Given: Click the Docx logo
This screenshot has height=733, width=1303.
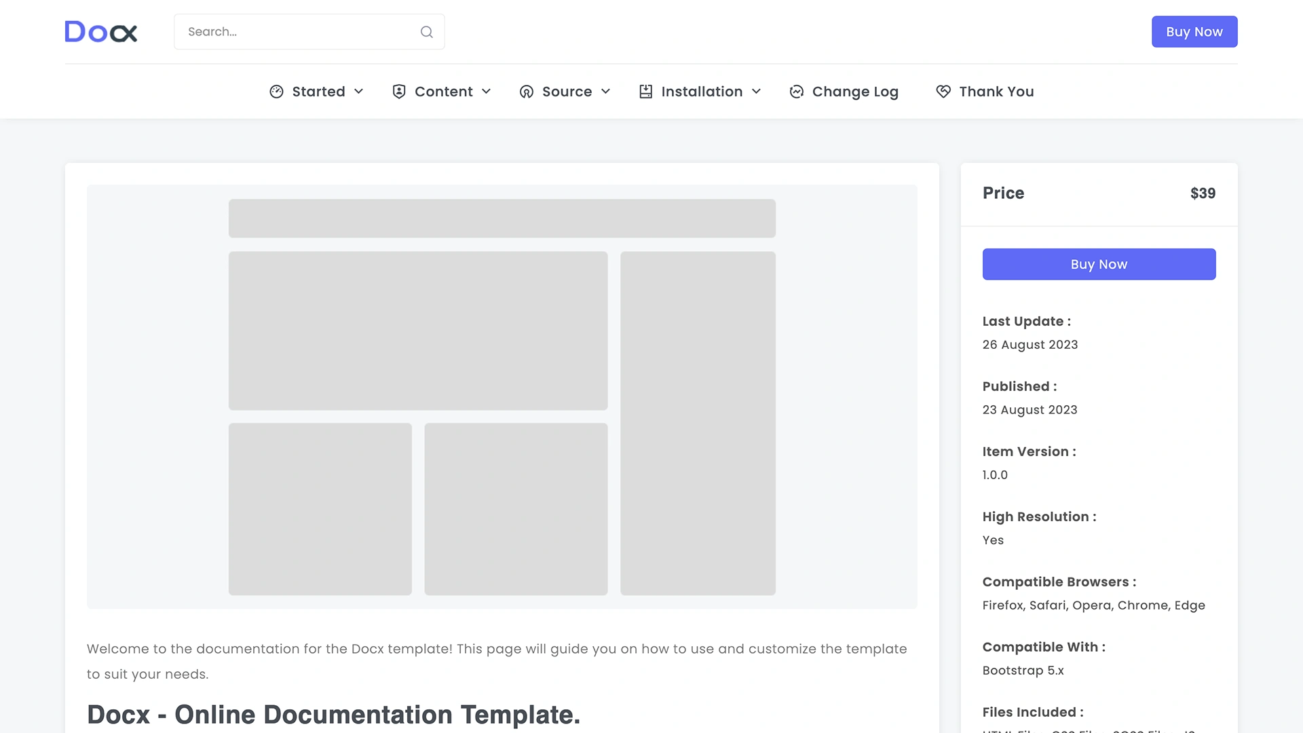Looking at the screenshot, I should tap(100, 31).
